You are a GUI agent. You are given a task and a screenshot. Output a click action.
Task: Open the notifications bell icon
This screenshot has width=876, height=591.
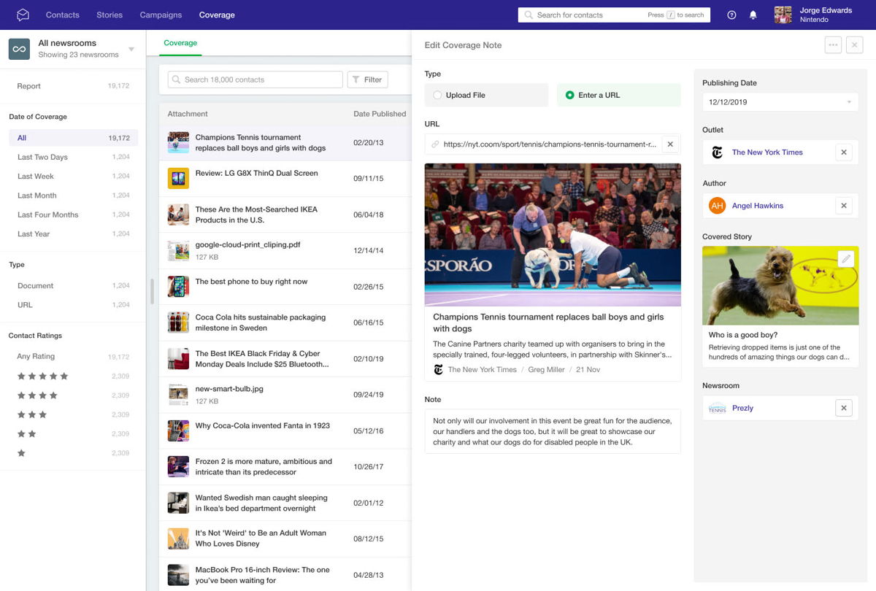click(x=753, y=15)
